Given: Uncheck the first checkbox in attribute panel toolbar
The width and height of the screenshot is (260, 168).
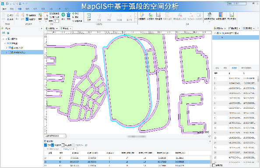Looking at the screenshot, I should tap(46, 145).
